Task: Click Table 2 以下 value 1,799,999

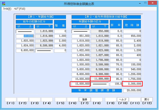Action: coord(100,60)
